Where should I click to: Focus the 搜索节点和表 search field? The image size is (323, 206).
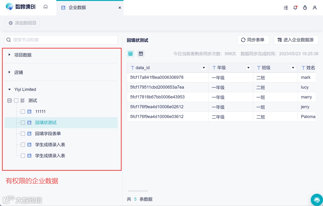click(61, 40)
